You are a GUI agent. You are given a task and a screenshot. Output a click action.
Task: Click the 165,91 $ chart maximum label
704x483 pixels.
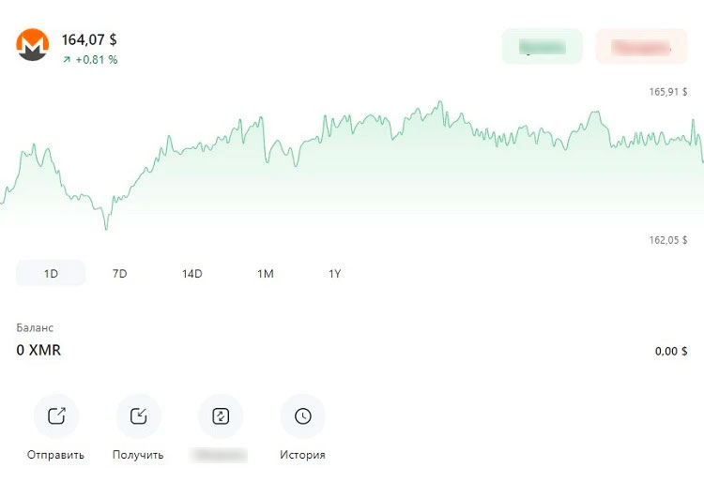pos(667,92)
